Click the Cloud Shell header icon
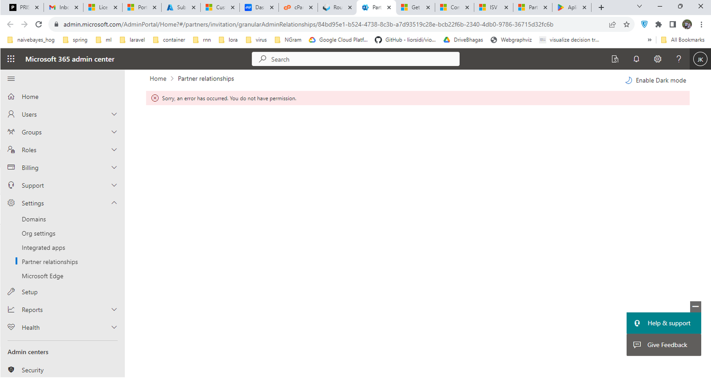711x378 pixels. 615,59
